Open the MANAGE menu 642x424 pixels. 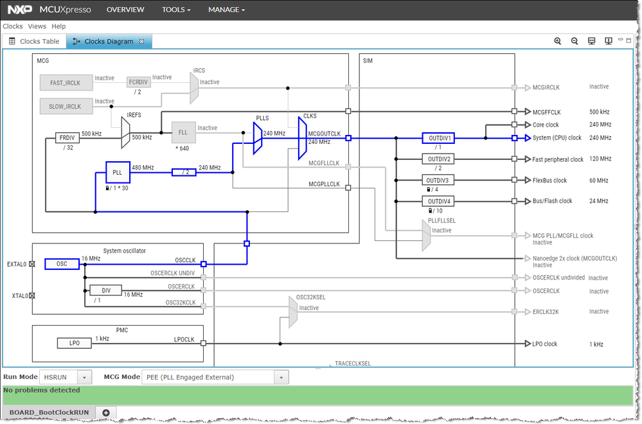coord(226,10)
